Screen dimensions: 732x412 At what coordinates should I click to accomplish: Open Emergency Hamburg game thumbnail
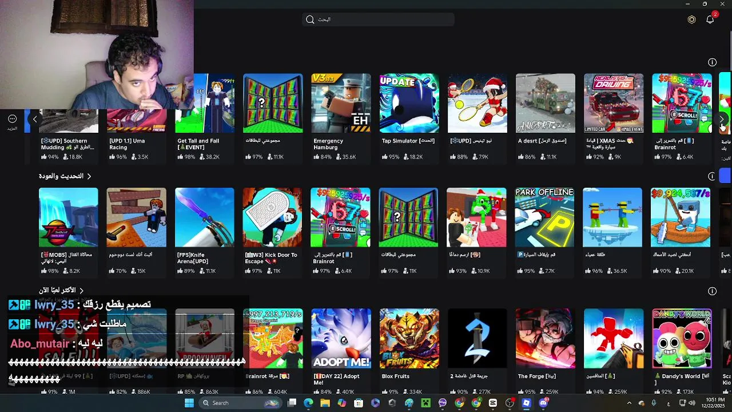coord(341,103)
